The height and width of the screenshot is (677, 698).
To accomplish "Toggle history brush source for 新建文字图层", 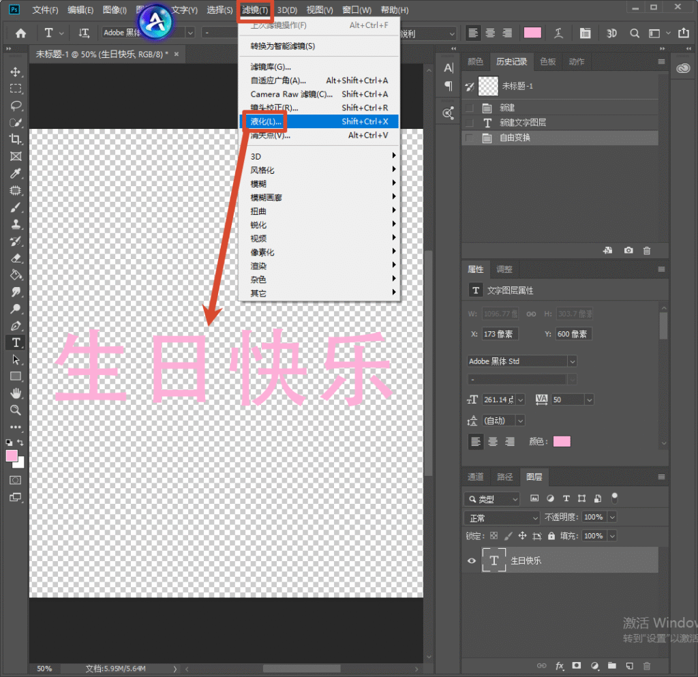I will pos(469,123).
